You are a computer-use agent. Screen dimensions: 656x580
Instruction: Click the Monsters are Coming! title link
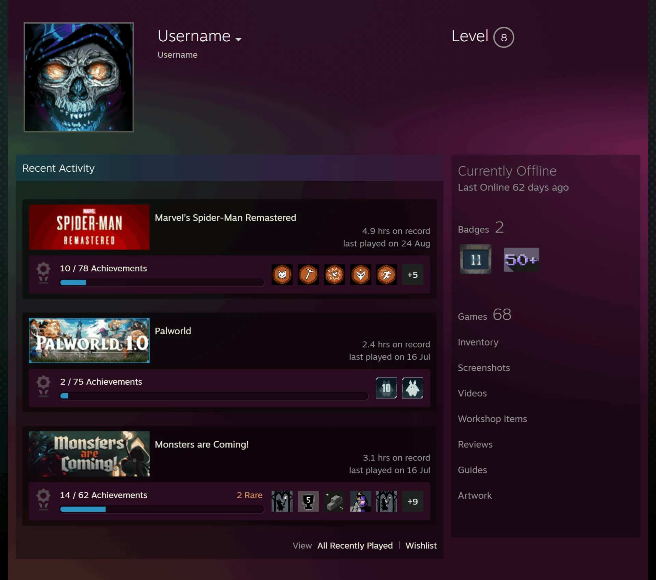202,444
